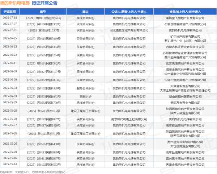Click case number '内0105民初8304号'

click(x=44, y=47)
